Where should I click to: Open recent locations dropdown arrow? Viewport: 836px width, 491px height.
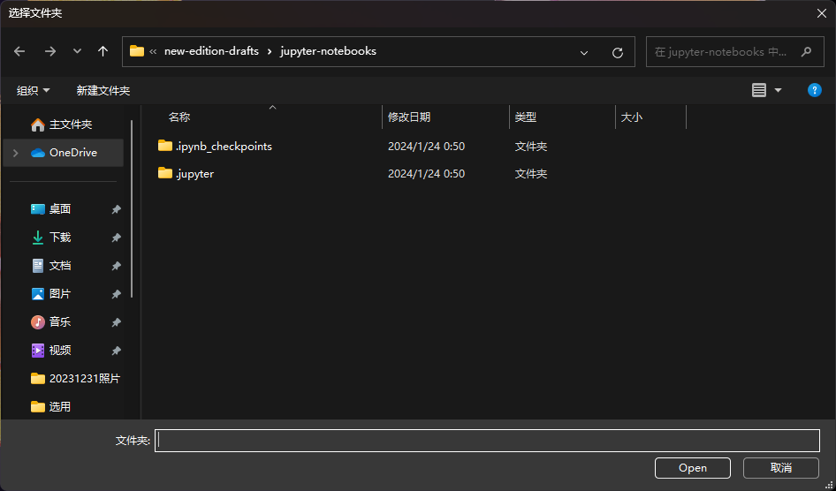click(x=77, y=51)
